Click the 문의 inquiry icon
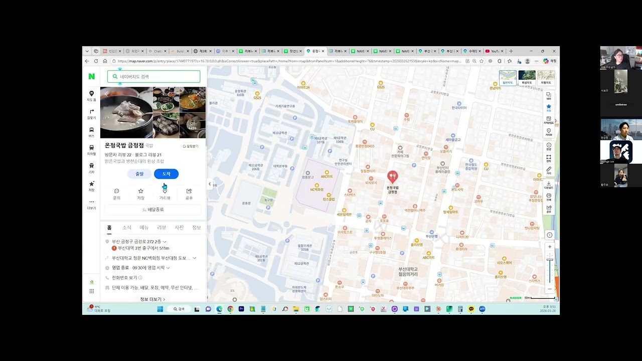 click(116, 194)
